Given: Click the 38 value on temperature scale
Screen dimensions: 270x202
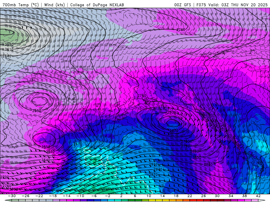Looking at the screenshot, I should 244,196.
